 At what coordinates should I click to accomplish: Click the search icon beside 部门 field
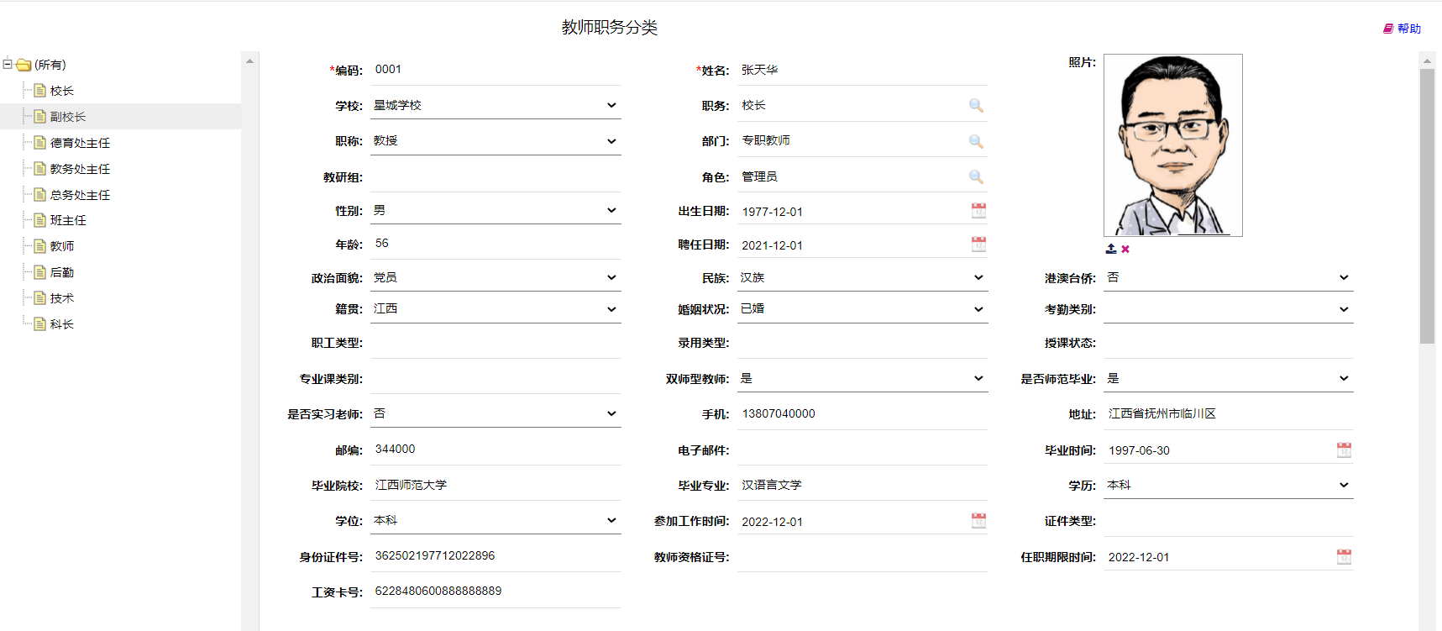pos(976,141)
